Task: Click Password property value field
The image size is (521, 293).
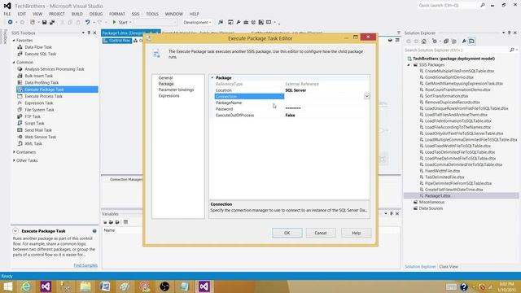Action: [326, 108]
